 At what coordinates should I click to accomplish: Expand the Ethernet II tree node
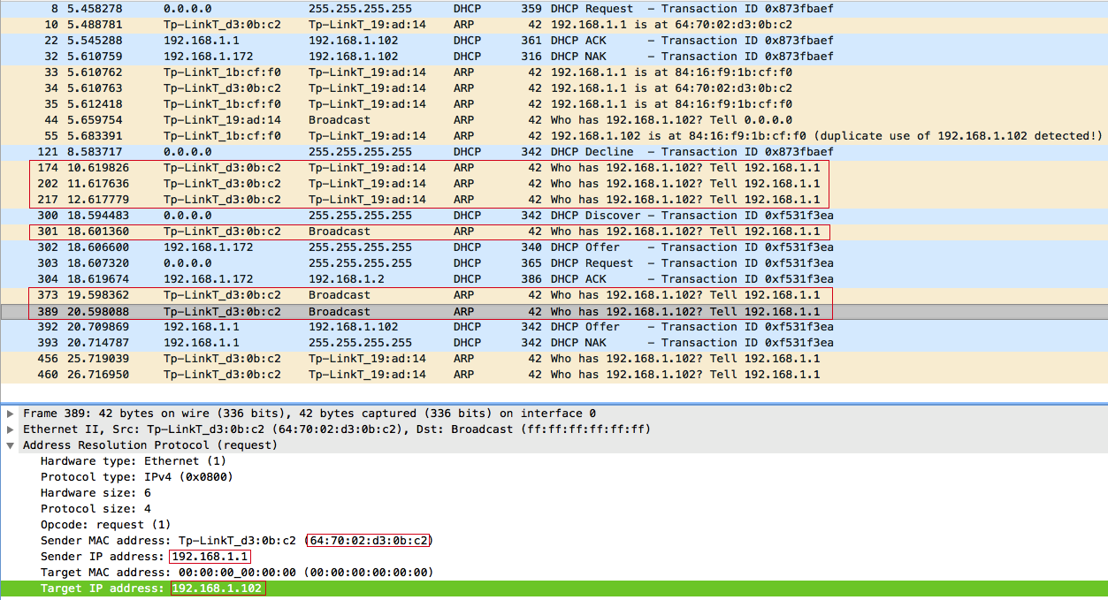[x=11, y=429]
